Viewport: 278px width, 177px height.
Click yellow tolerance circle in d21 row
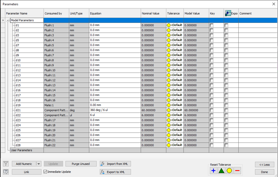169,110
